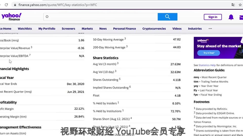This screenshot has width=243, height=136.
Task: Select the 200-Day Moving Average label
Action: click(109, 47)
